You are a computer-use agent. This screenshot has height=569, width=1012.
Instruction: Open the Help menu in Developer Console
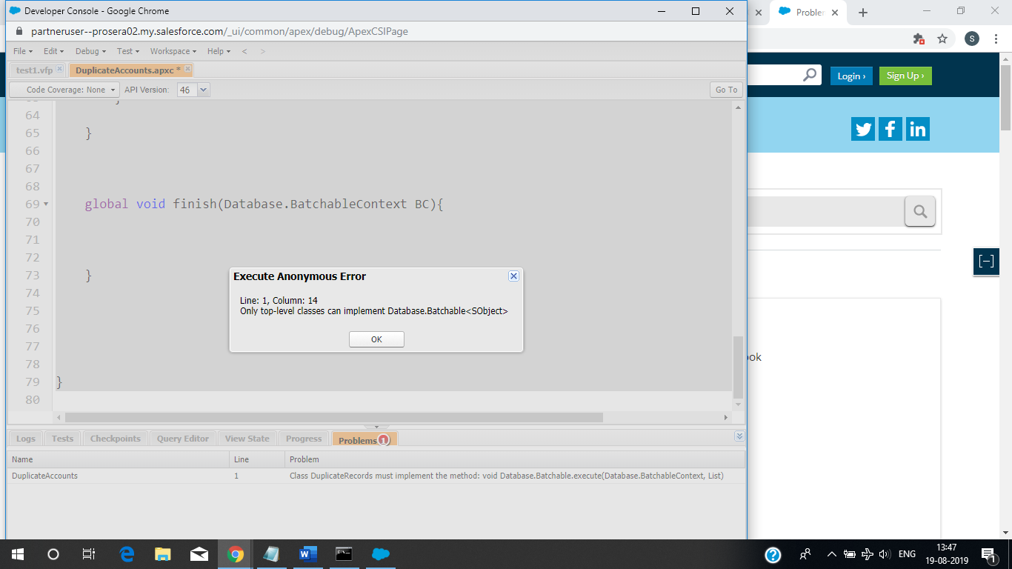tap(219, 51)
